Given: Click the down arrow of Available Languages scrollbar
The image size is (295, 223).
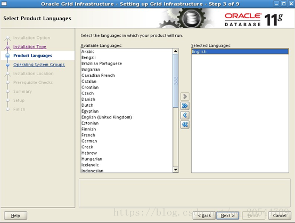Looking at the screenshot, I should [x=176, y=170].
